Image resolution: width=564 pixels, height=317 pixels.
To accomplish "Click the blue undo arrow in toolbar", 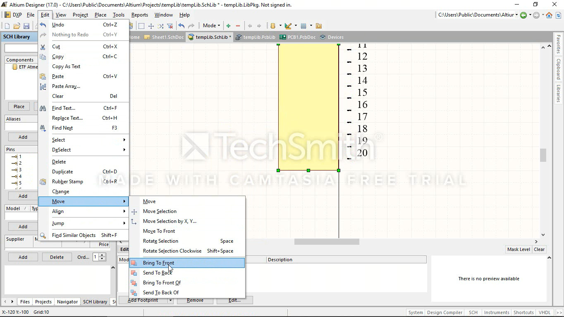I will tap(181, 26).
